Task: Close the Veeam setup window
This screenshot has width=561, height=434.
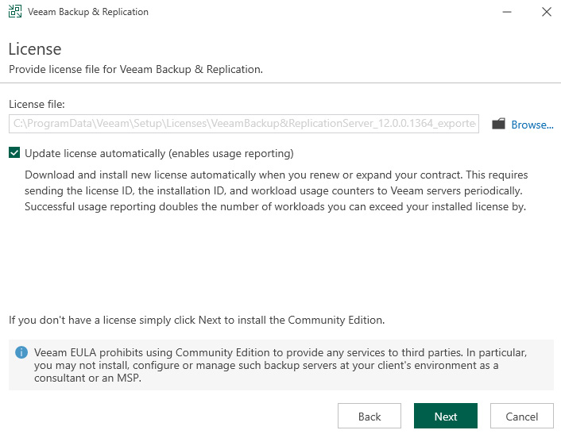Action: [547, 12]
